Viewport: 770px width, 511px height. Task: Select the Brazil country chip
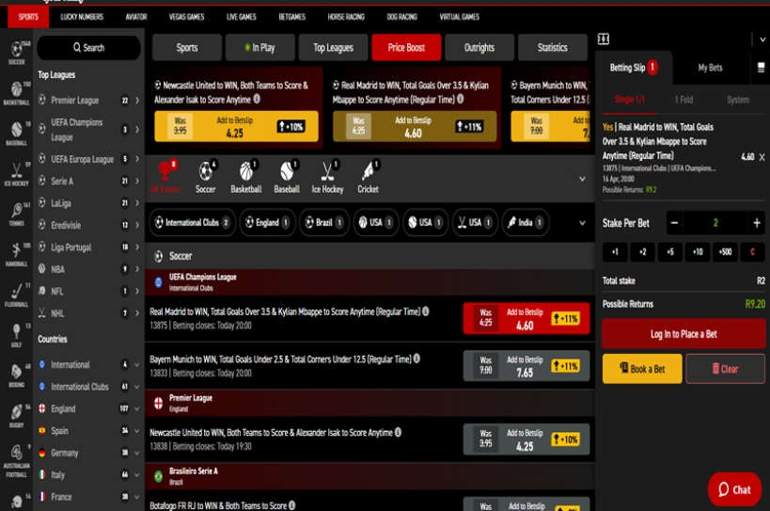tap(324, 223)
